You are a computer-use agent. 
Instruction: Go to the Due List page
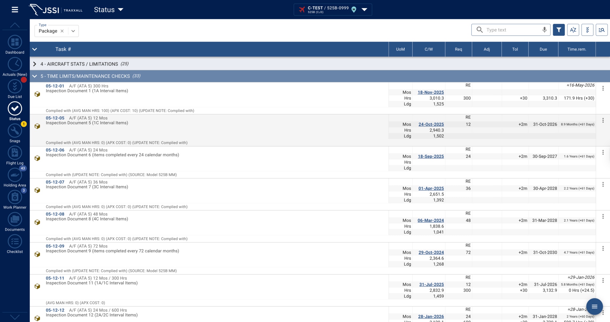15,87
